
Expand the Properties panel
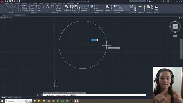point(117,13)
